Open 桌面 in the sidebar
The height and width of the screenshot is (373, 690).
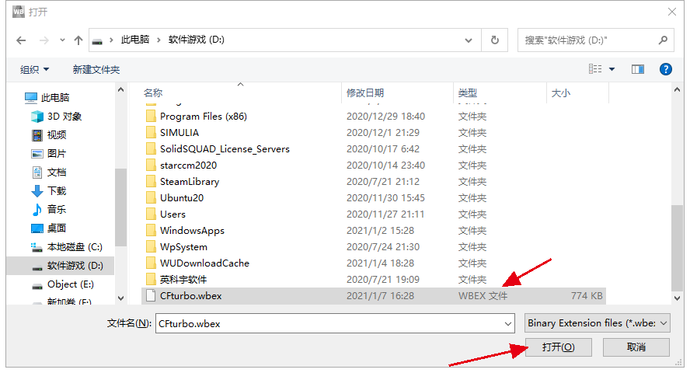point(56,228)
